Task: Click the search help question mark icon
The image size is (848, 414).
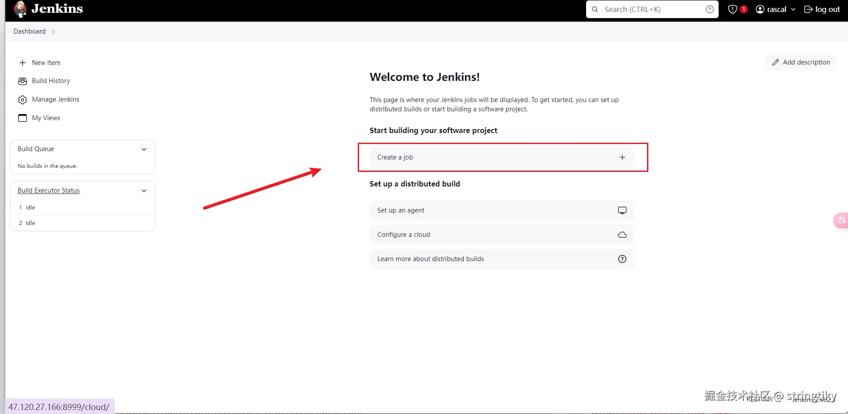Action: [x=710, y=9]
